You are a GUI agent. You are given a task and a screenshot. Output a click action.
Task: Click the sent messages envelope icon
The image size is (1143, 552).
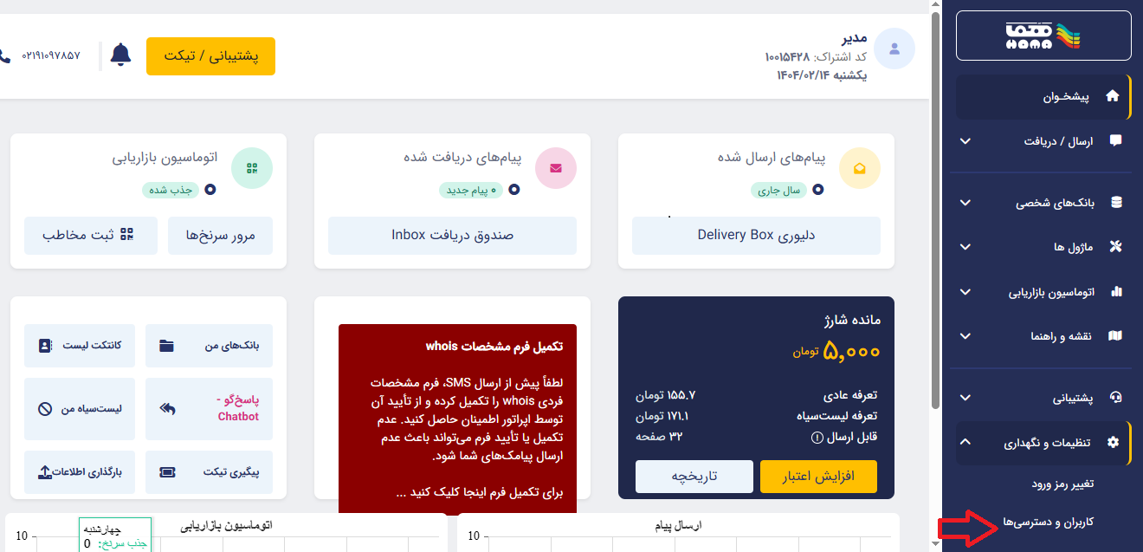coord(860,168)
